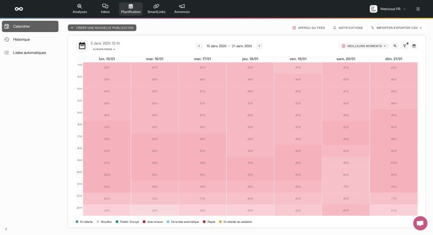Open Listes automatiques in the sidebar
Image resolution: width=433 pixels, height=235 pixels.
29,53
